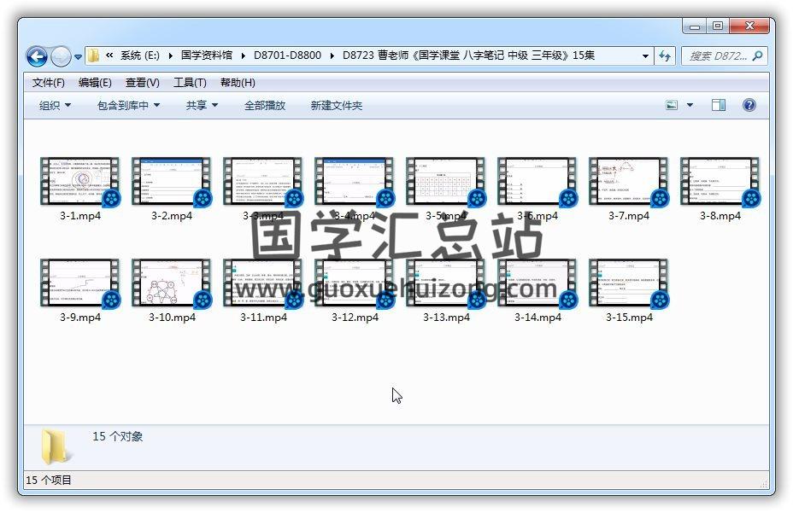The image size is (793, 513).
Task: Click the Back navigation arrow button
Action: pyautogui.click(x=37, y=56)
